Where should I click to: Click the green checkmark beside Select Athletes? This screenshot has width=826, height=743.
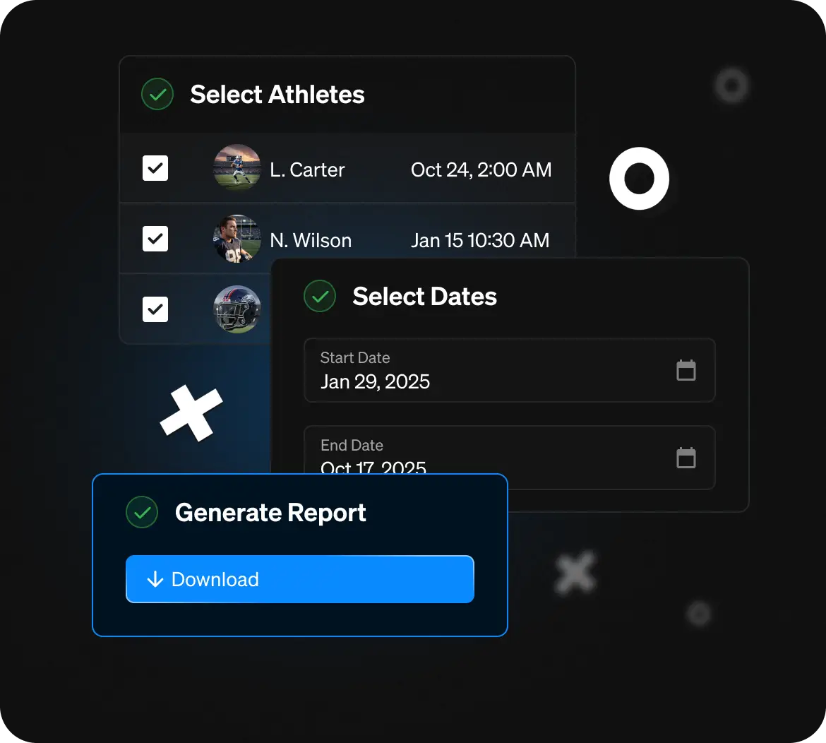tap(157, 94)
